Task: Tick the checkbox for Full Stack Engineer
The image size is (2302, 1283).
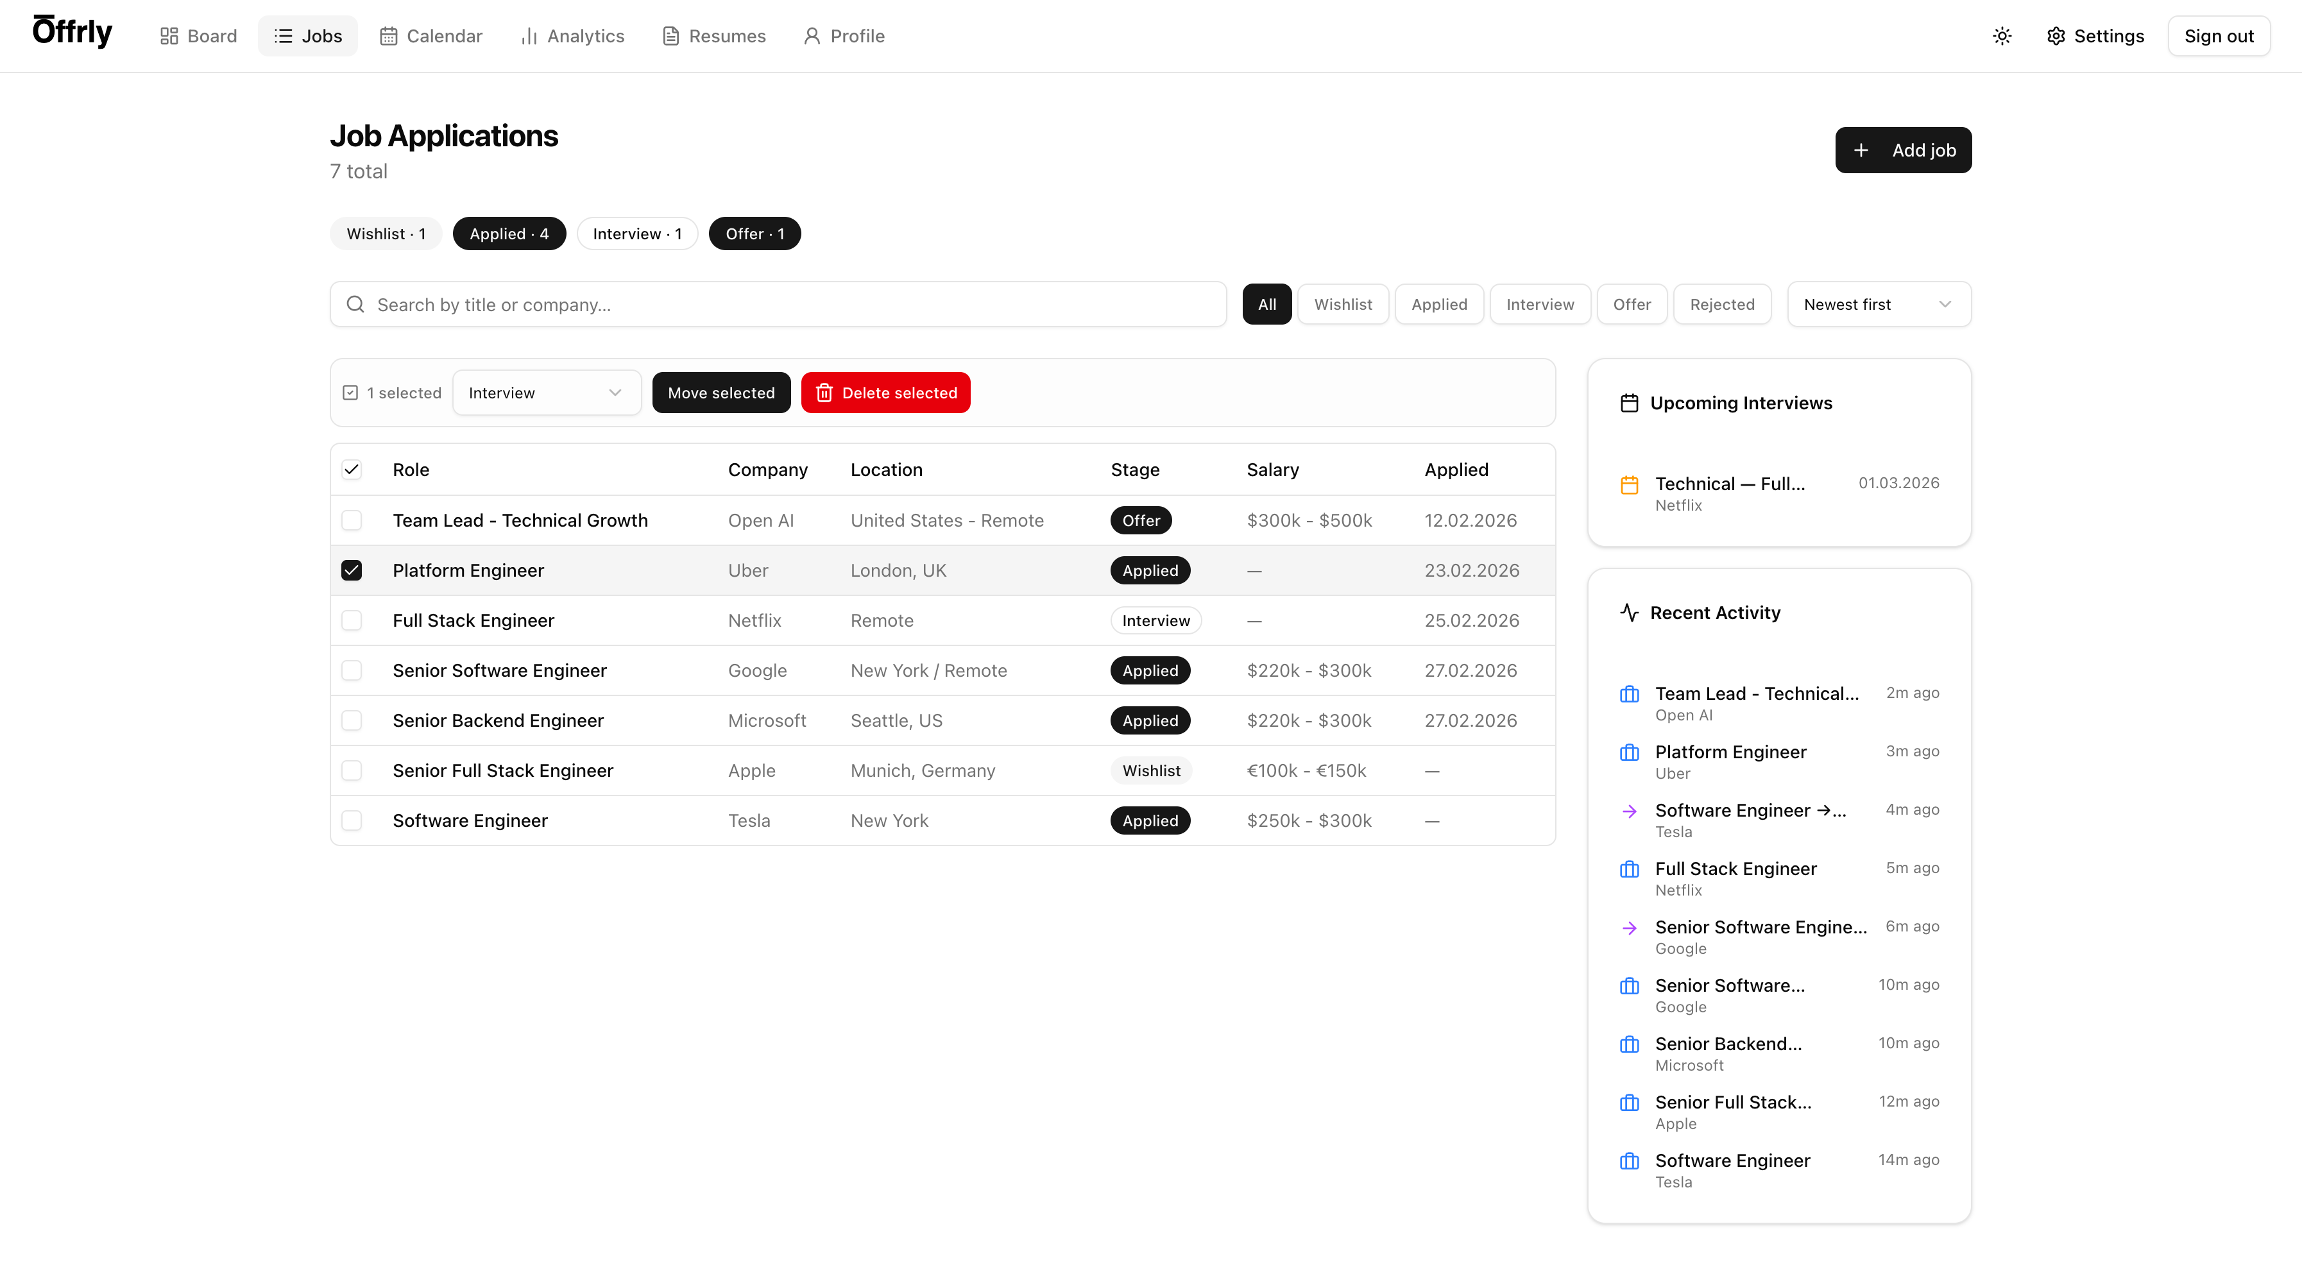Action: tap(352, 620)
